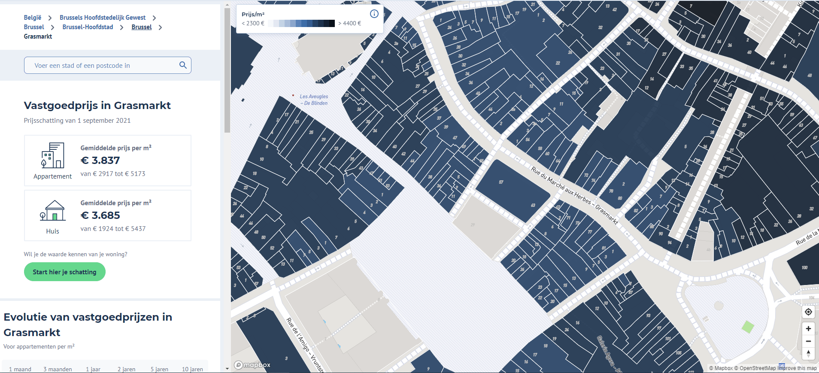
Task: Click the price gradient color scale
Action: [x=301, y=24]
